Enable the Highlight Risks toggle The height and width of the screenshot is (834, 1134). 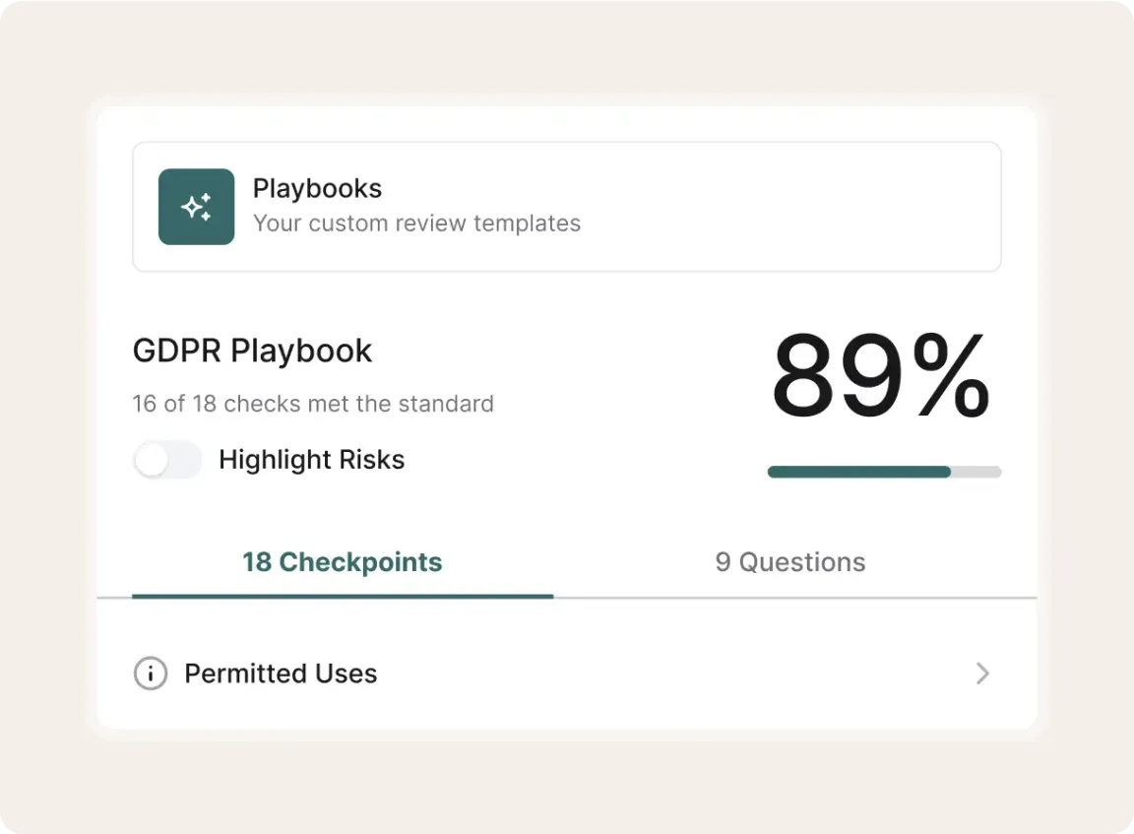pyautogui.click(x=167, y=460)
